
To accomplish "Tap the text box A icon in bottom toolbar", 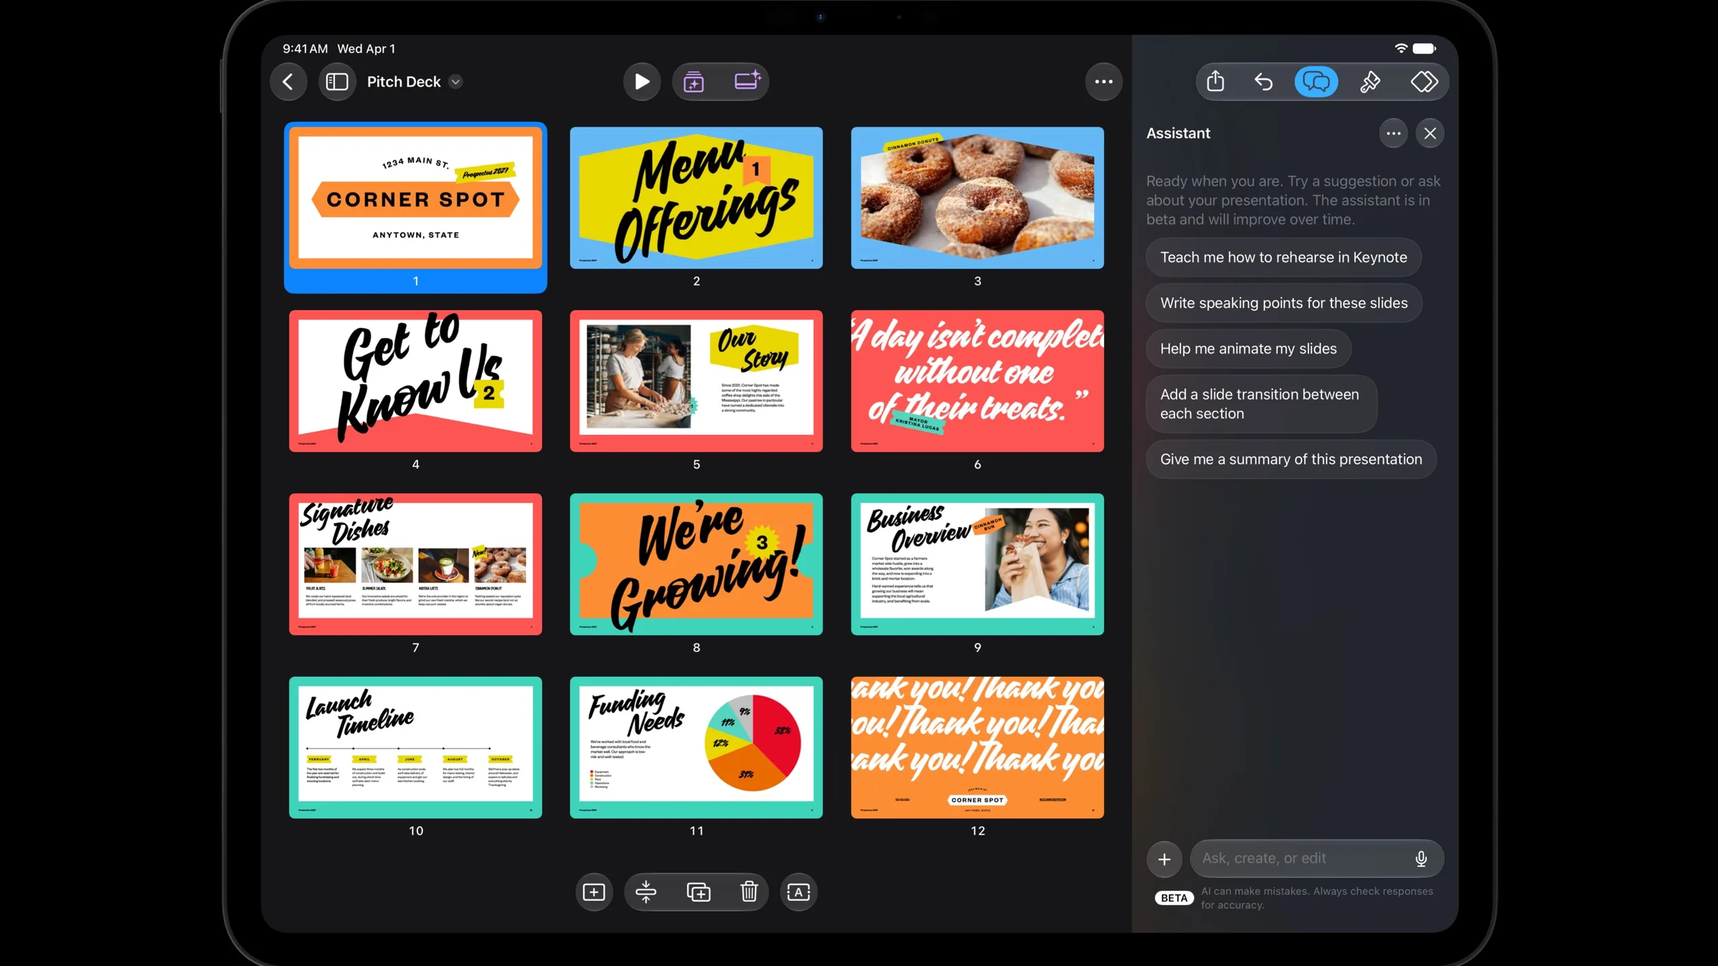I will pyautogui.click(x=798, y=892).
